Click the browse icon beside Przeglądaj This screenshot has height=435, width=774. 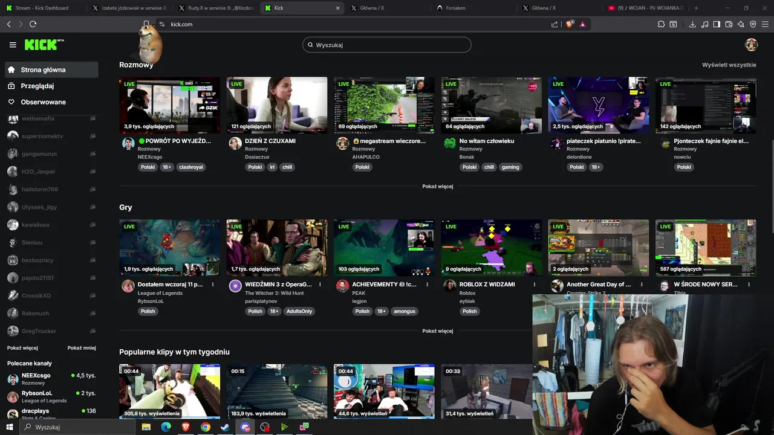pos(11,86)
